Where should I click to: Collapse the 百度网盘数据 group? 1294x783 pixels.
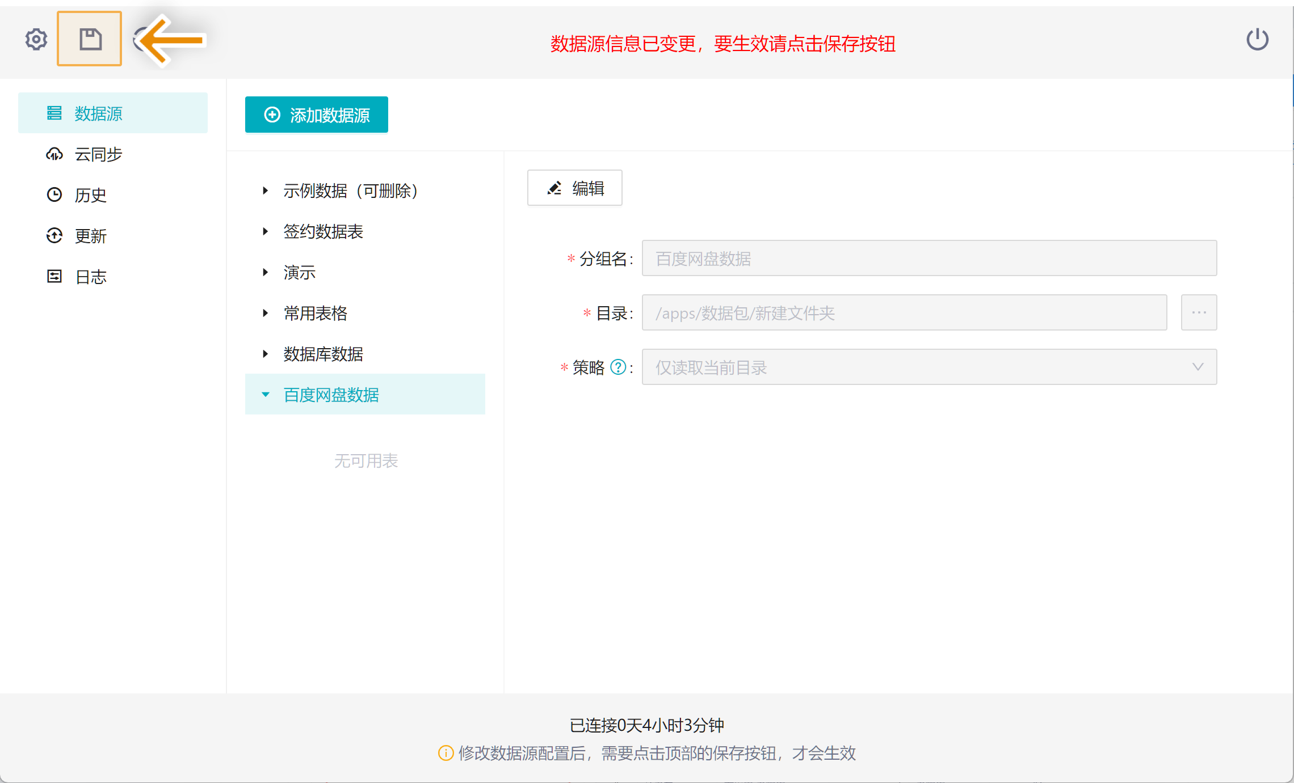tap(265, 395)
